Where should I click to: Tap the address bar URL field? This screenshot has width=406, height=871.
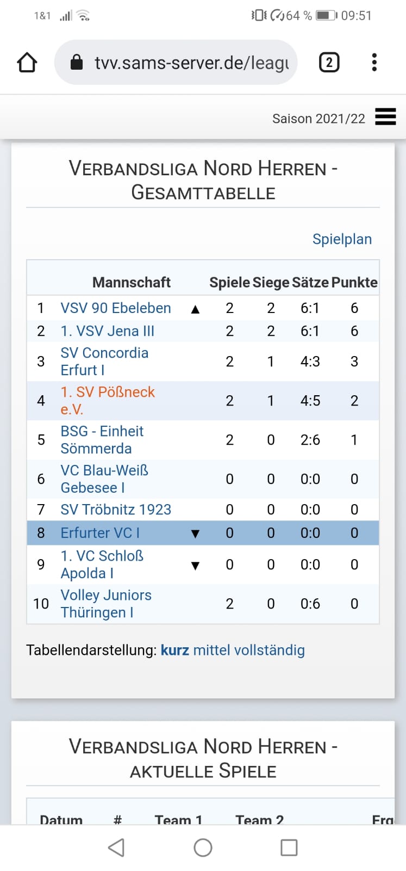click(x=190, y=63)
